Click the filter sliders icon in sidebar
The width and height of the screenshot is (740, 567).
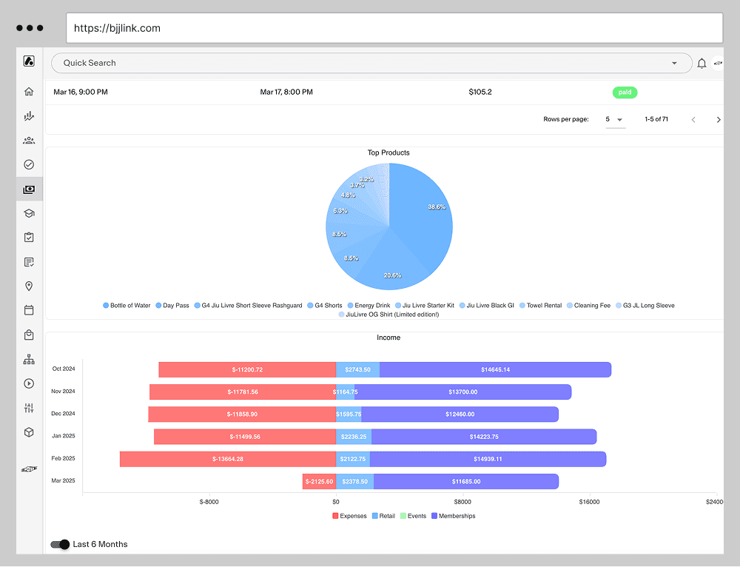[x=29, y=408]
